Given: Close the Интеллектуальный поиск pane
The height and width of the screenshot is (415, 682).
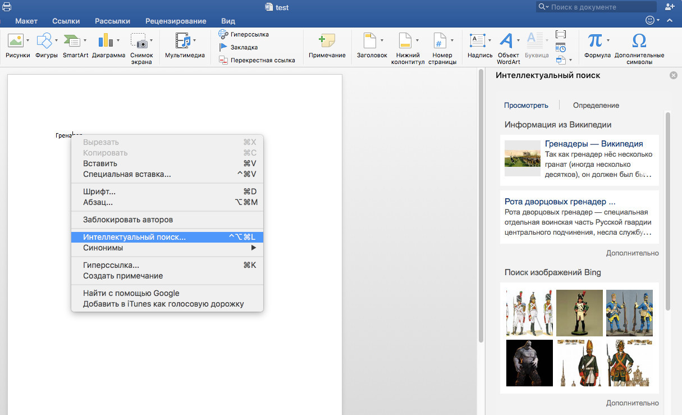Looking at the screenshot, I should pyautogui.click(x=673, y=75).
